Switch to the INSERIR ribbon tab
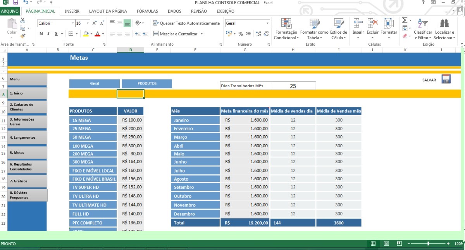465x250 pixels. point(72,11)
